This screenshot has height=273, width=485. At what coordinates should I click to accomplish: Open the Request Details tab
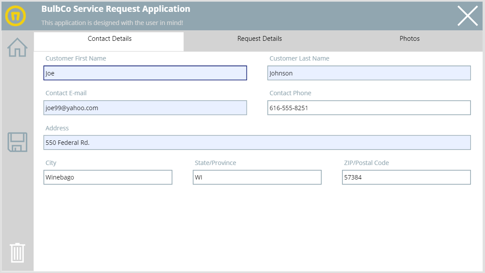259,41
